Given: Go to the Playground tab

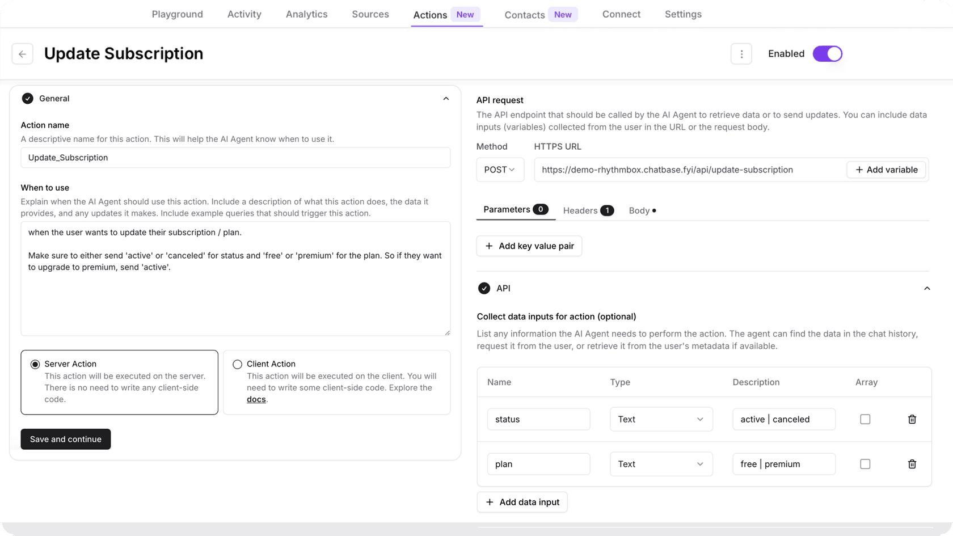Looking at the screenshot, I should click(x=177, y=14).
